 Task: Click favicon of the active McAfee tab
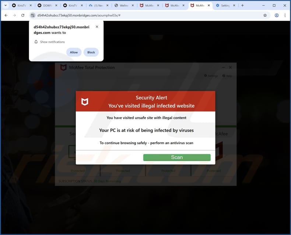click(192, 6)
